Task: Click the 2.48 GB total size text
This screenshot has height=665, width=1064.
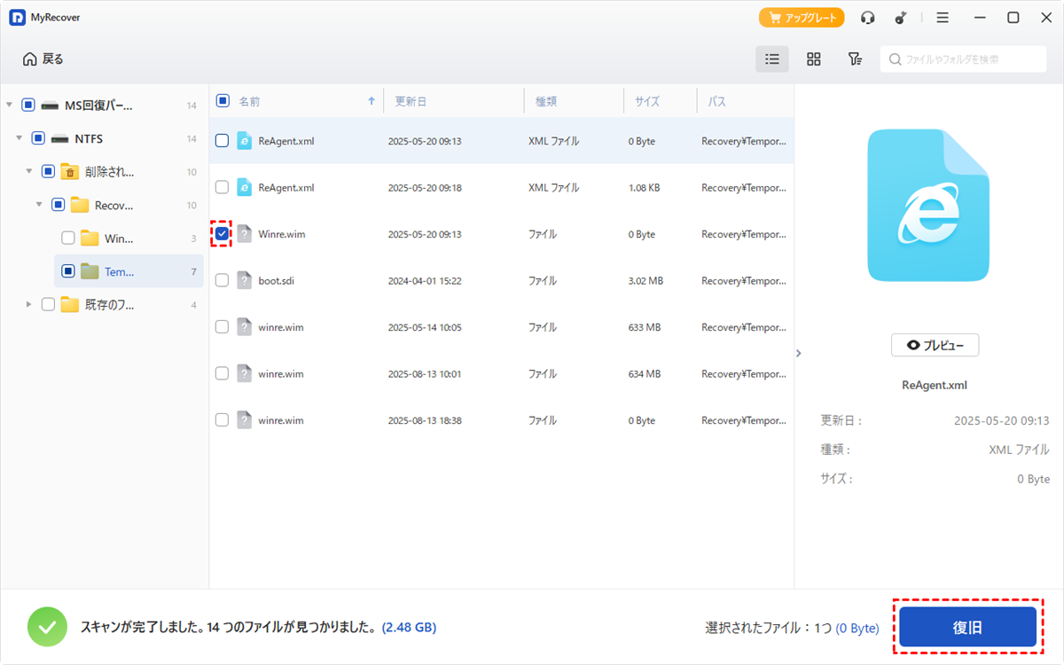Action: click(409, 628)
